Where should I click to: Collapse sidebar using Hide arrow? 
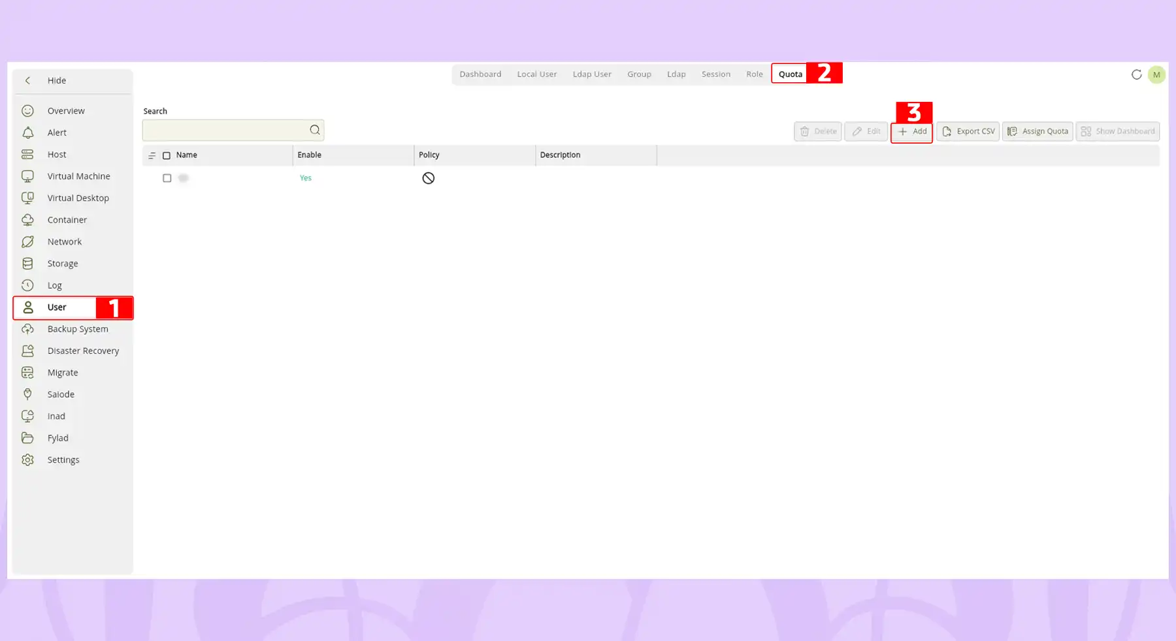click(x=27, y=80)
